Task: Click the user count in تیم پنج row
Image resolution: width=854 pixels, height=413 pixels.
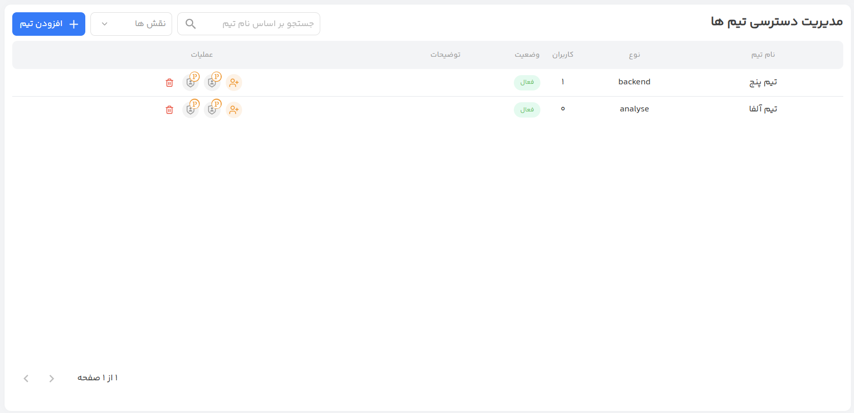Action: pyautogui.click(x=563, y=82)
